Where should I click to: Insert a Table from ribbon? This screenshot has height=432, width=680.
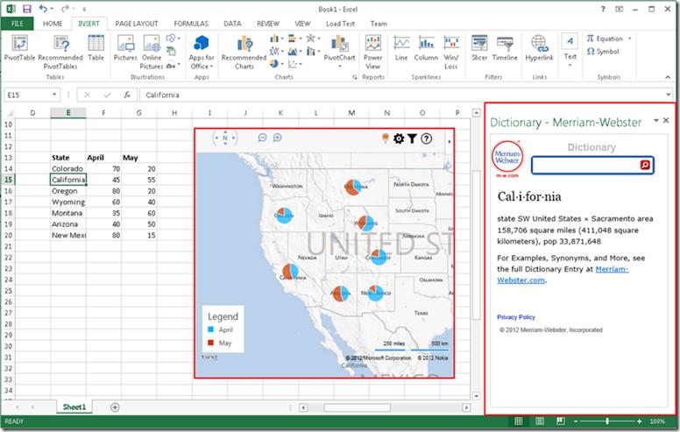[96, 47]
